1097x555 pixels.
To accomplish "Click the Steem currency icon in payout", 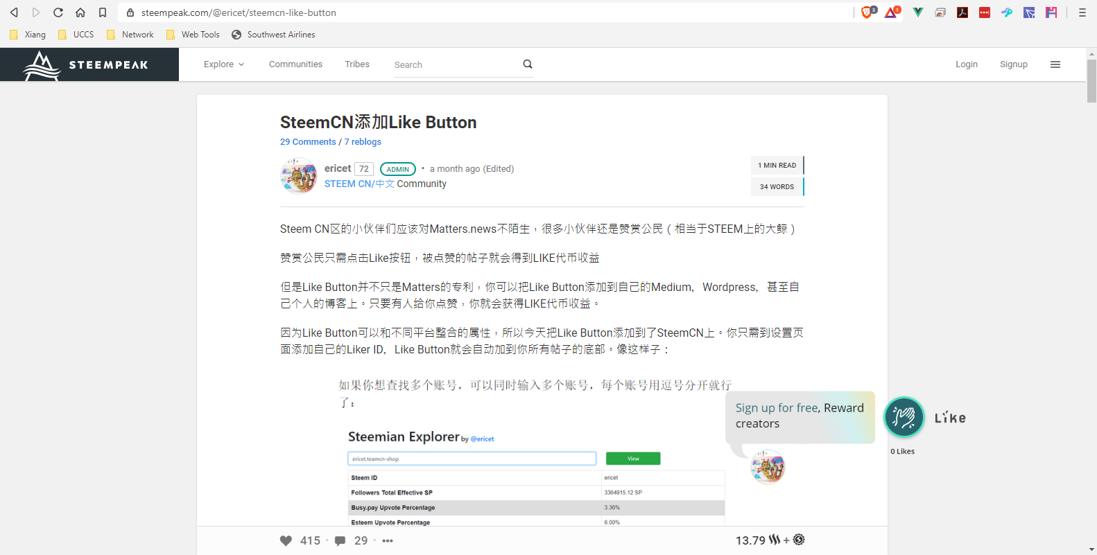I will (775, 540).
